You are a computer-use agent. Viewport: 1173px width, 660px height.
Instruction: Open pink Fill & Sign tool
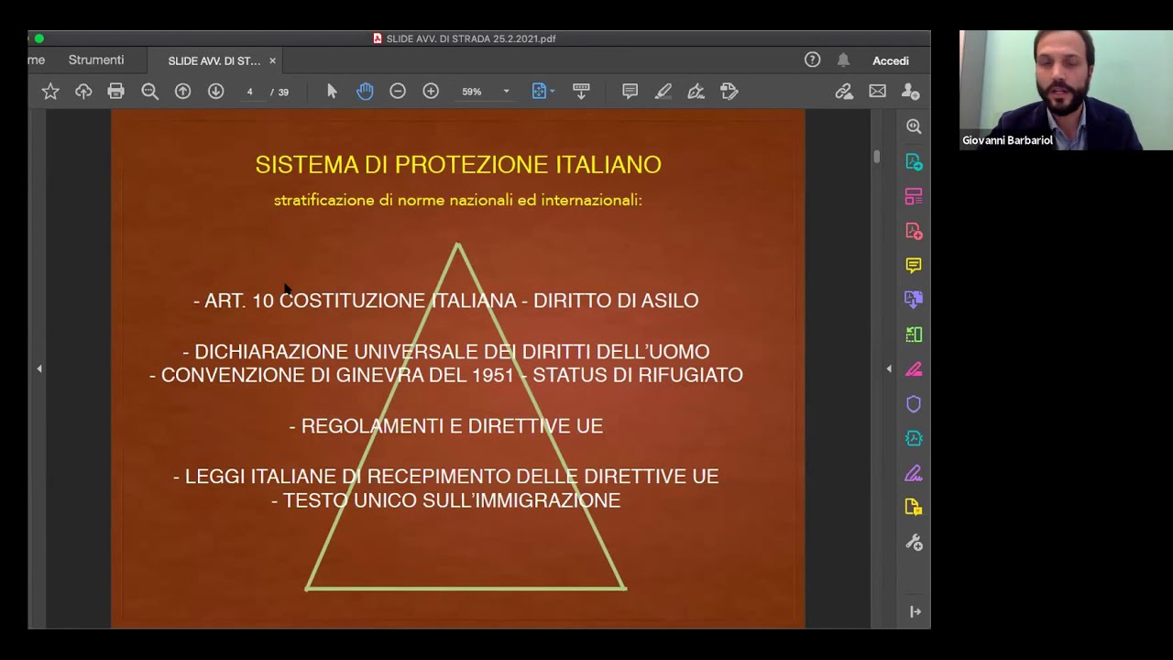(914, 369)
